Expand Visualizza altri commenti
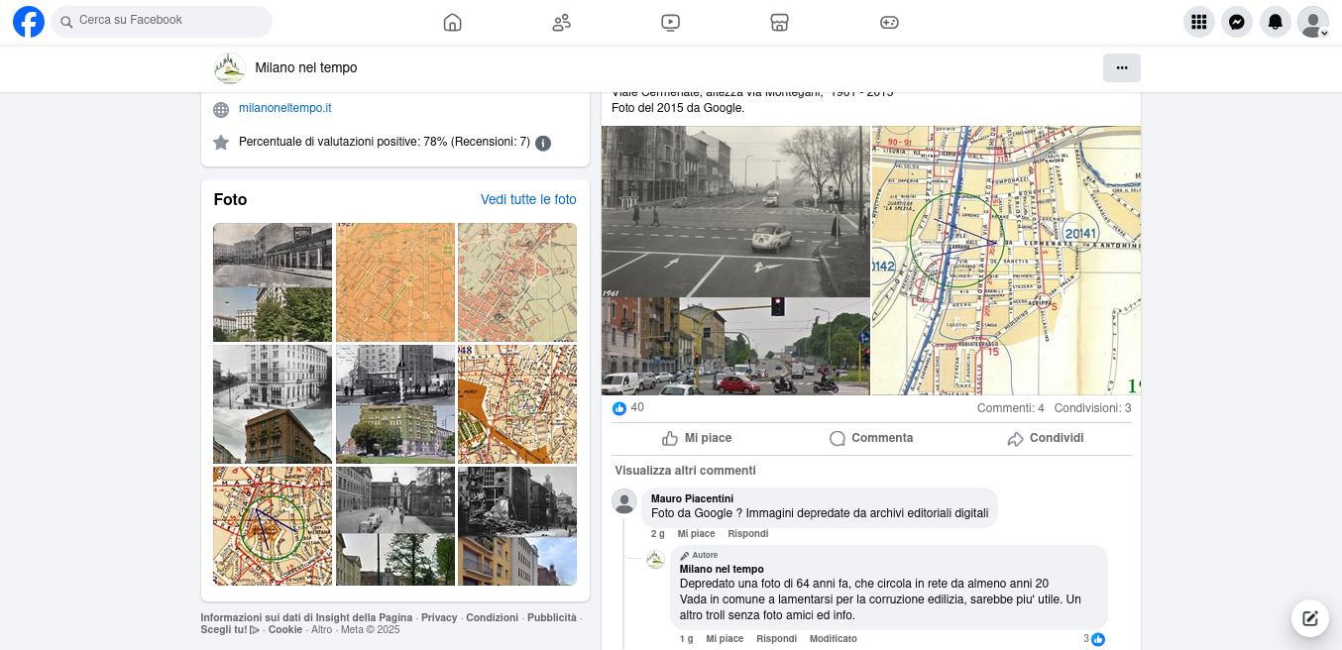The height and width of the screenshot is (650, 1342). (685, 471)
